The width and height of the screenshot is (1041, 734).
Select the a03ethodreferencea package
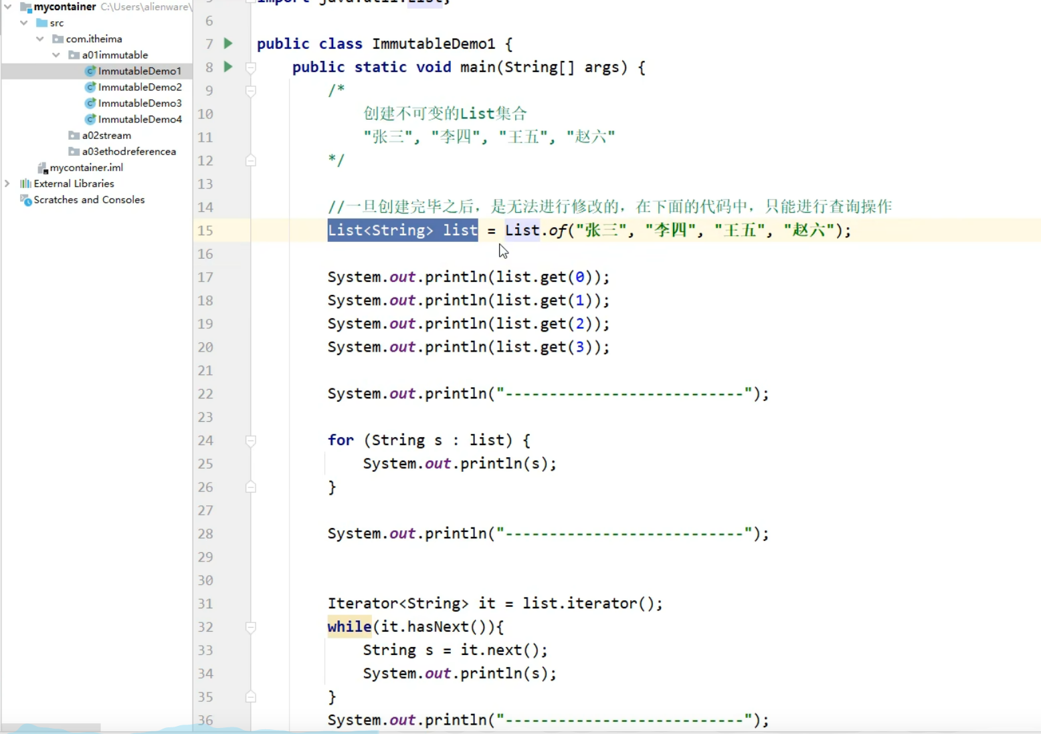(127, 151)
